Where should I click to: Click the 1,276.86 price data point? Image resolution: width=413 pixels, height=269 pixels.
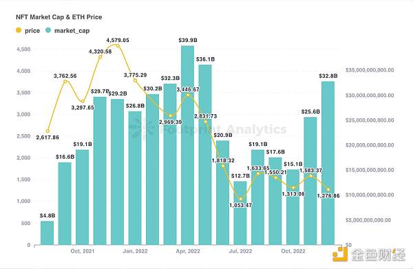pos(328,189)
